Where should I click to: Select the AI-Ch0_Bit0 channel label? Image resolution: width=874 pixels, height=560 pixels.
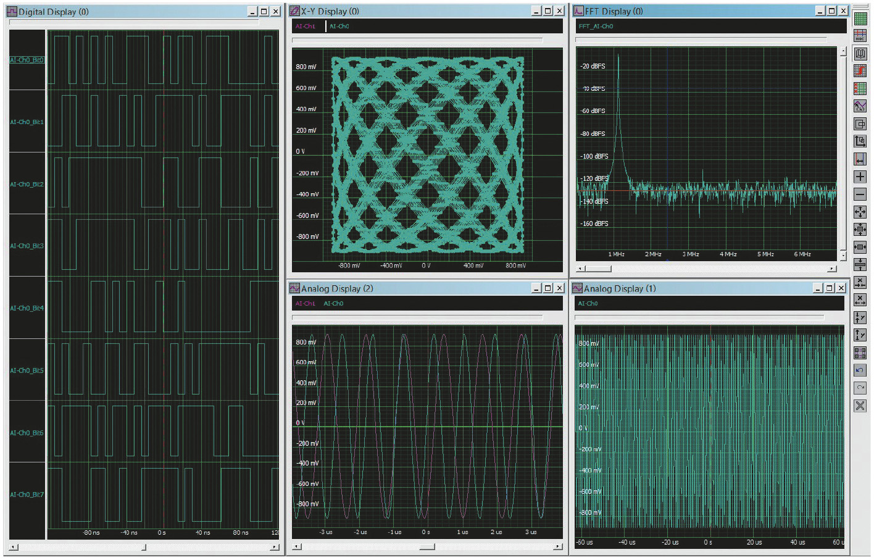[27, 60]
